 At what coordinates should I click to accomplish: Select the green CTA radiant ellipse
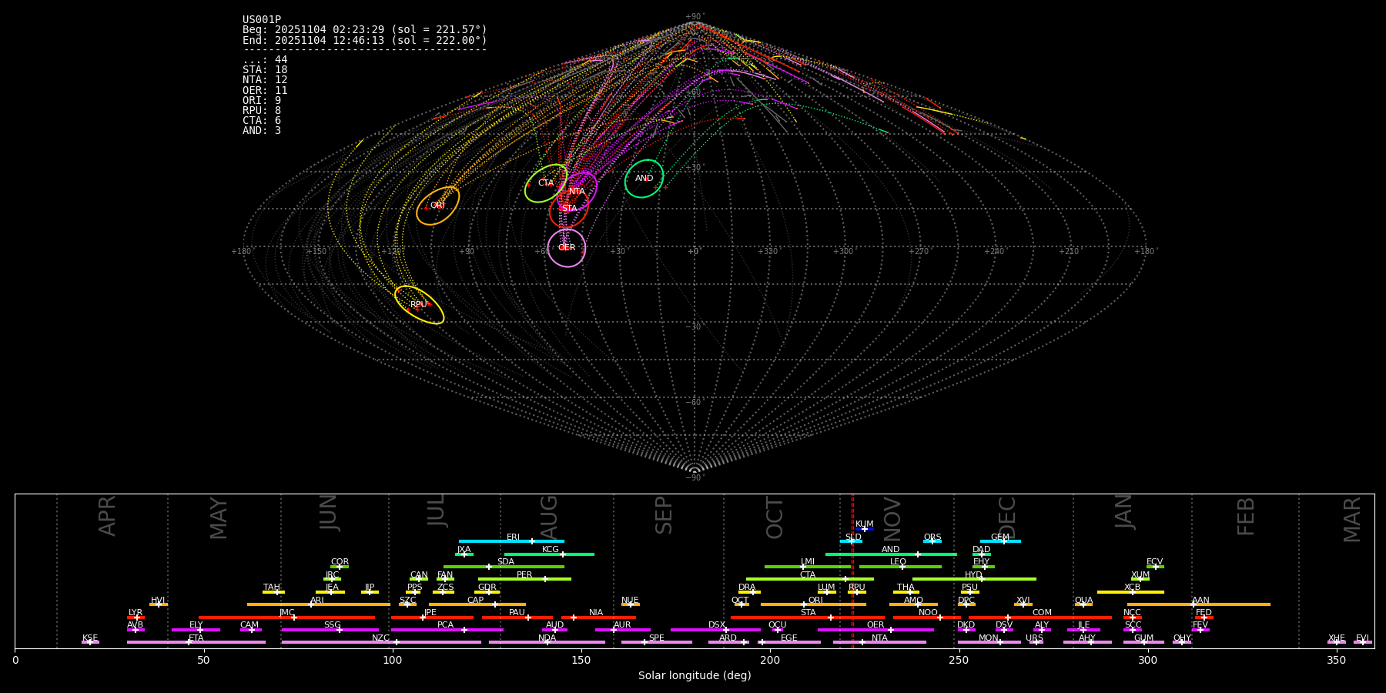[545, 183]
